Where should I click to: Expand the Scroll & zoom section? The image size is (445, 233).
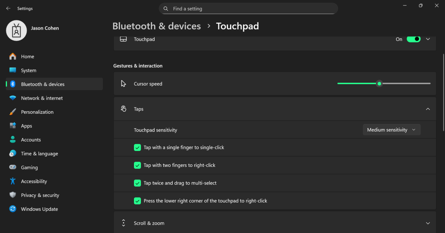tap(428, 223)
